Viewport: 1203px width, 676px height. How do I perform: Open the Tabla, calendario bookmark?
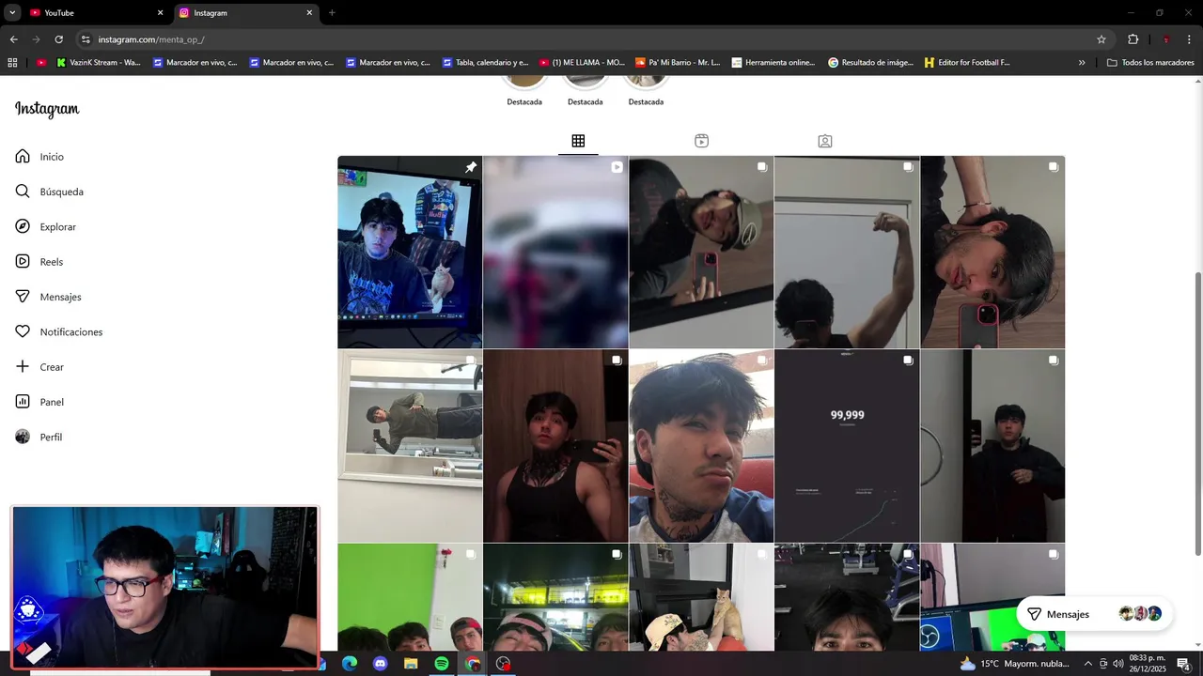pyautogui.click(x=486, y=63)
